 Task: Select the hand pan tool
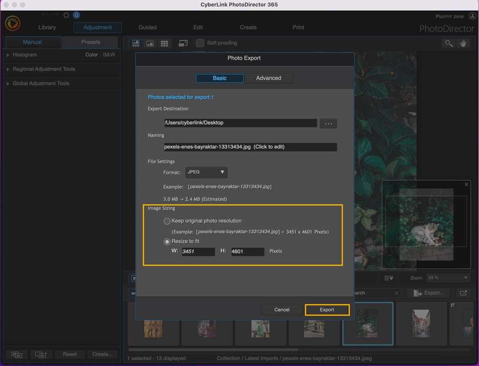pos(463,44)
